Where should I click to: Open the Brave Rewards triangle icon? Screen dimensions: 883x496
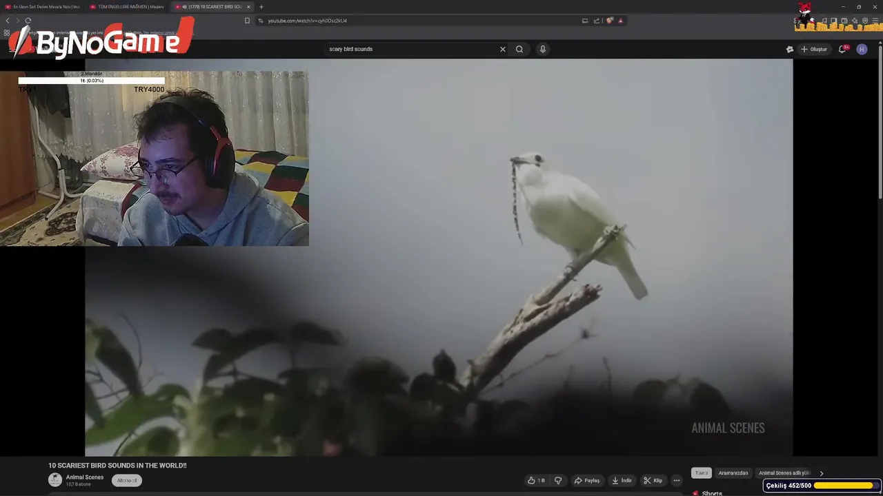click(620, 21)
